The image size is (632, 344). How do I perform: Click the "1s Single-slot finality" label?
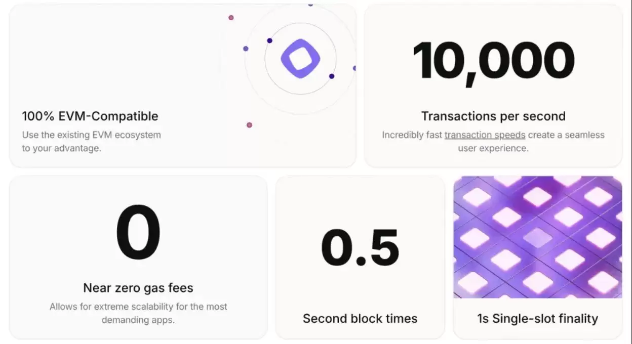tap(537, 319)
